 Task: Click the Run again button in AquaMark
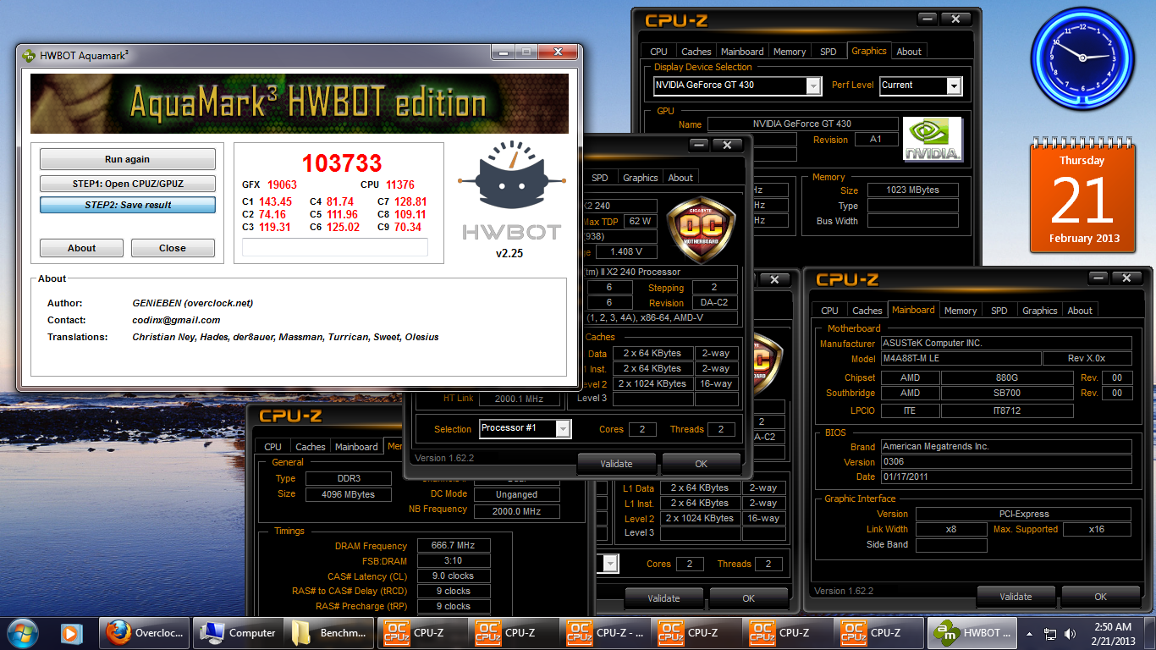click(128, 159)
